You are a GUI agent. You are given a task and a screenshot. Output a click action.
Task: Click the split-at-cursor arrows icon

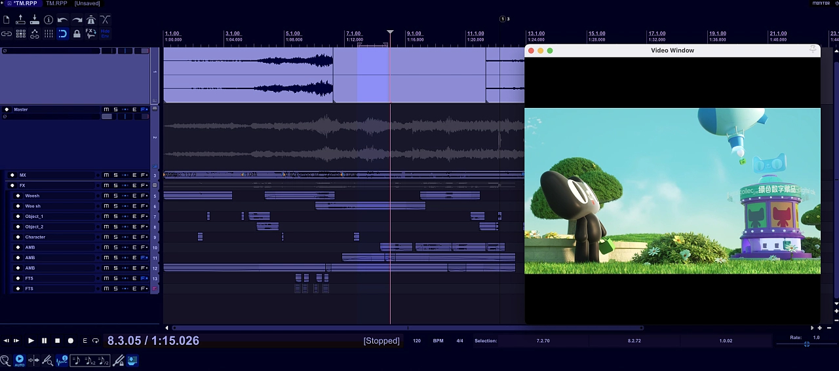33,360
